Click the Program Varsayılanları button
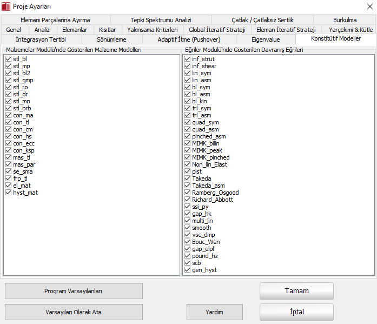 coord(74,291)
